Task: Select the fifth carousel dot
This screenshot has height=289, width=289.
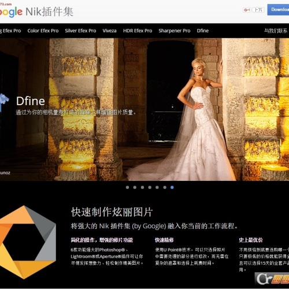Action: coord(157,187)
